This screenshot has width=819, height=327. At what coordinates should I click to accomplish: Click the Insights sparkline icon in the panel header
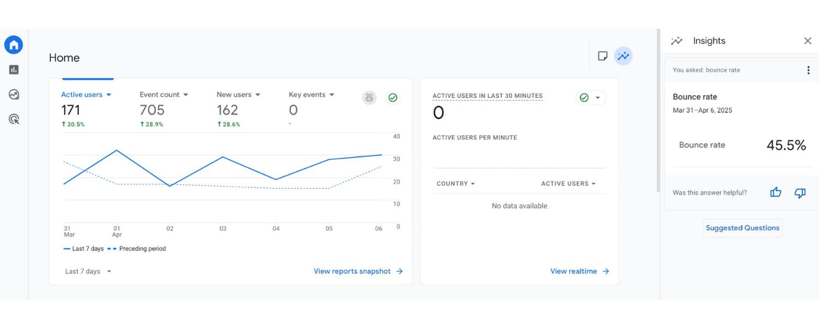[676, 40]
